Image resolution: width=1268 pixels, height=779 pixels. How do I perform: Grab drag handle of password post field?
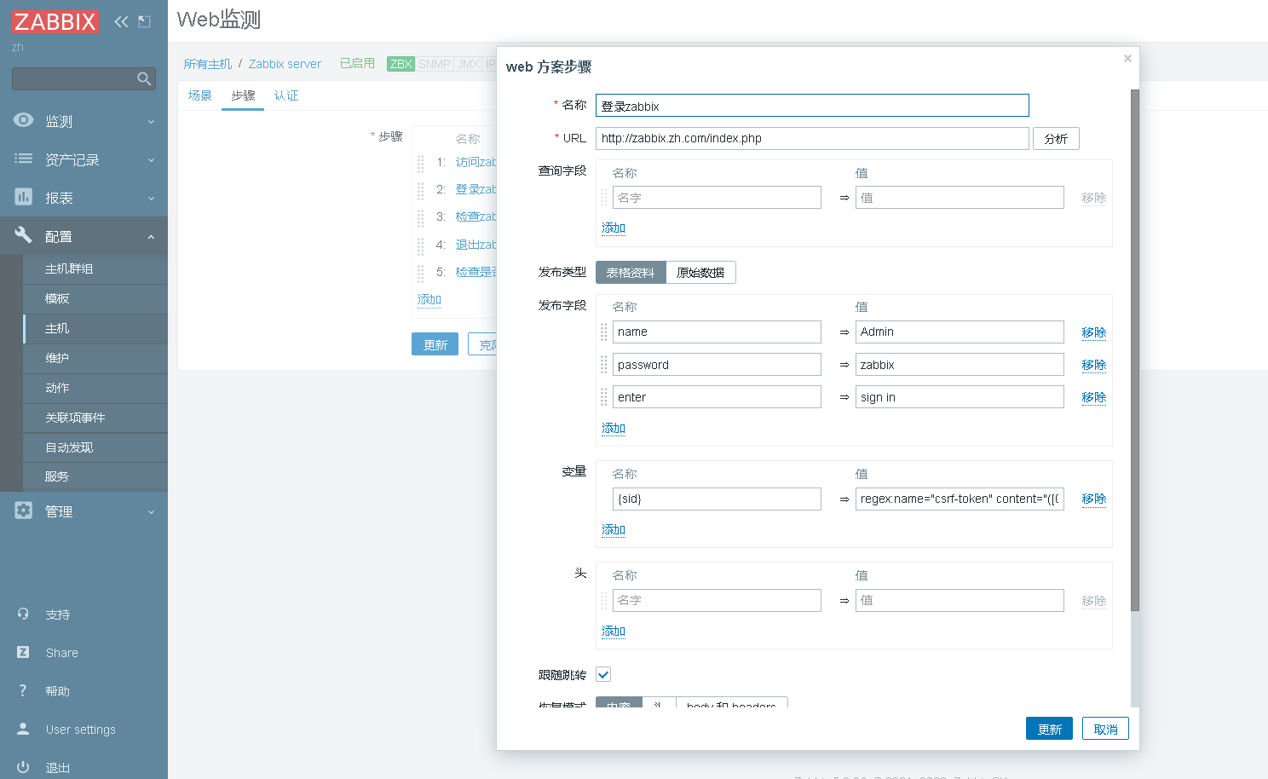pos(604,365)
